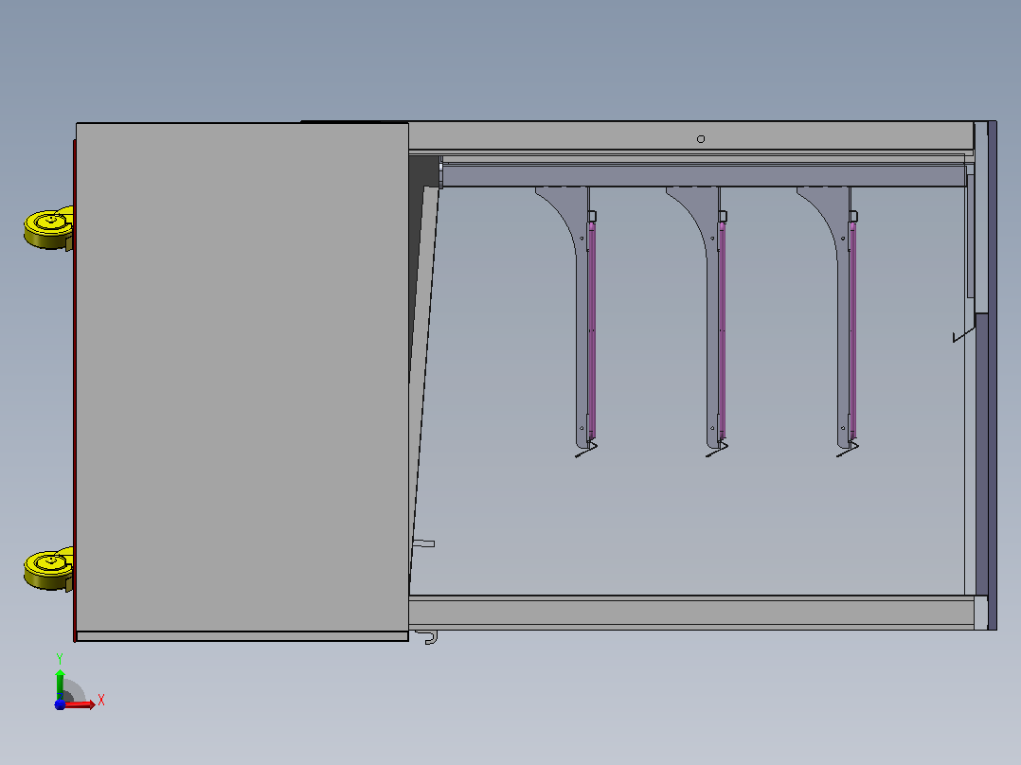1021x765 pixels.
Task: Select the pink strip on the rightmost bracket
Action: click(x=852, y=329)
